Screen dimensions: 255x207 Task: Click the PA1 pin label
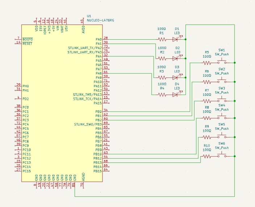point(99,44)
